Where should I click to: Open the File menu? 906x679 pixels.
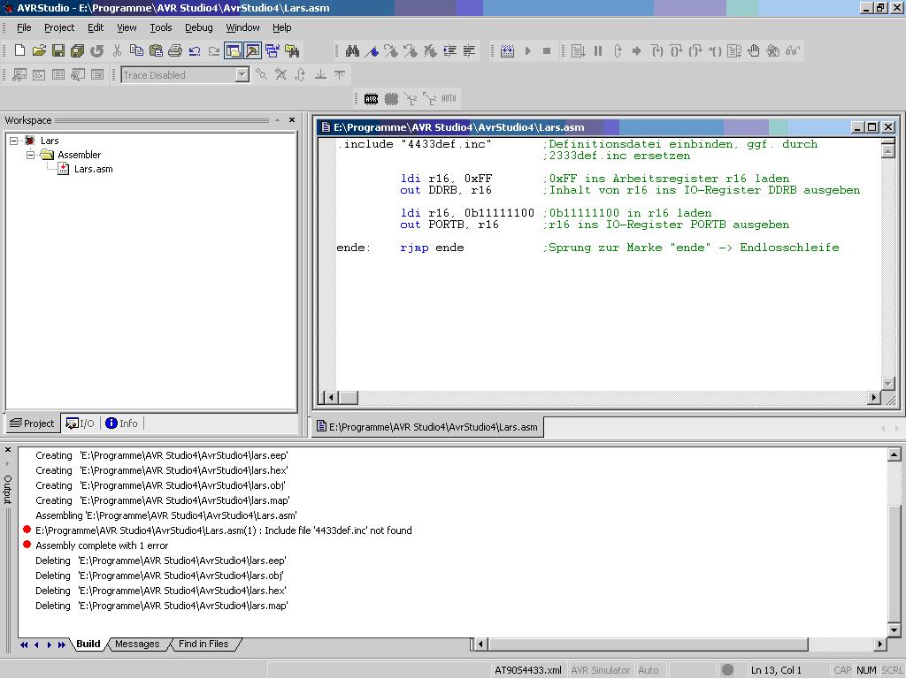point(24,27)
